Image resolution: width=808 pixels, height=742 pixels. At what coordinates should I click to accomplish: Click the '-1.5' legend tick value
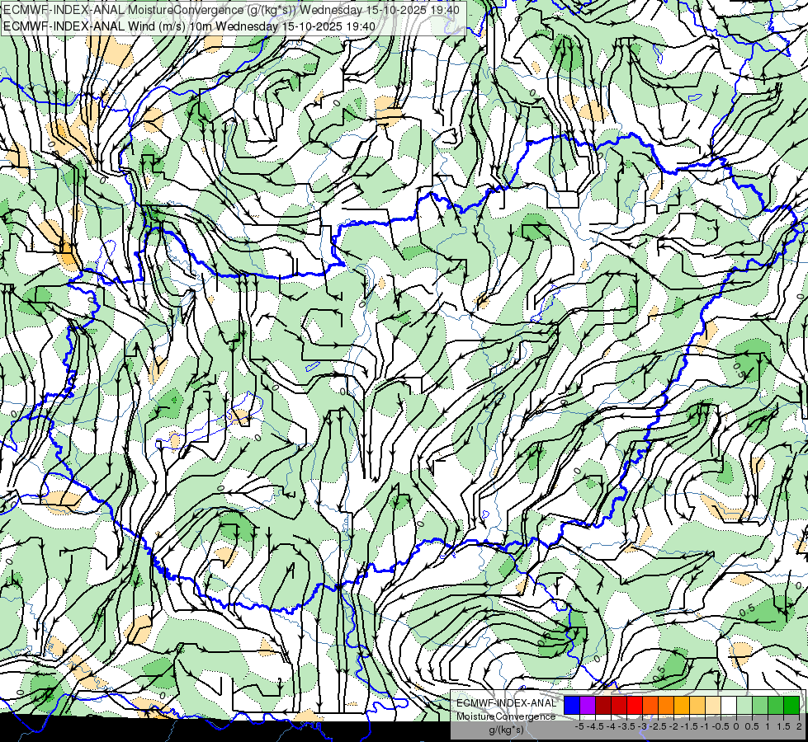tap(689, 726)
